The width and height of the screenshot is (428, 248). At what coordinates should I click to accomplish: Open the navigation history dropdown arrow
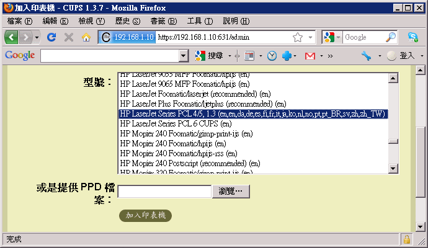pos(37,37)
